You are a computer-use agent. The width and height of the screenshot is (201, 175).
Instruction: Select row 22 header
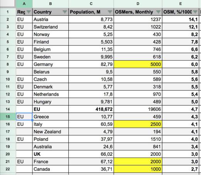pyautogui.click(x=8, y=169)
